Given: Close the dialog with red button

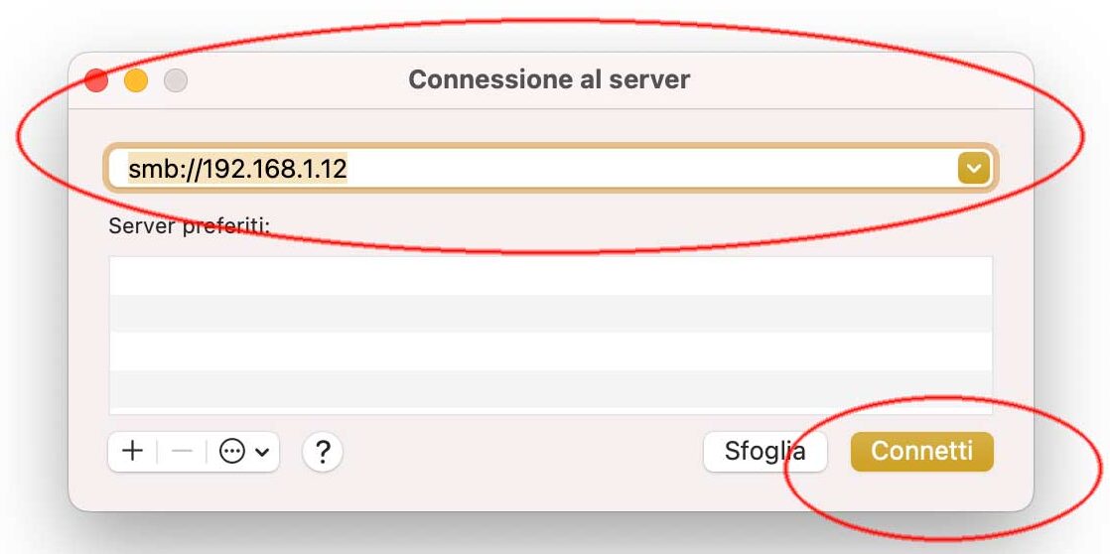Looking at the screenshot, I should [96, 80].
